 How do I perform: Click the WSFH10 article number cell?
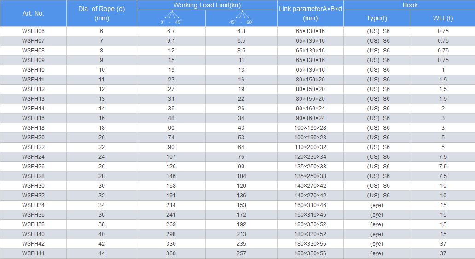click(33, 70)
